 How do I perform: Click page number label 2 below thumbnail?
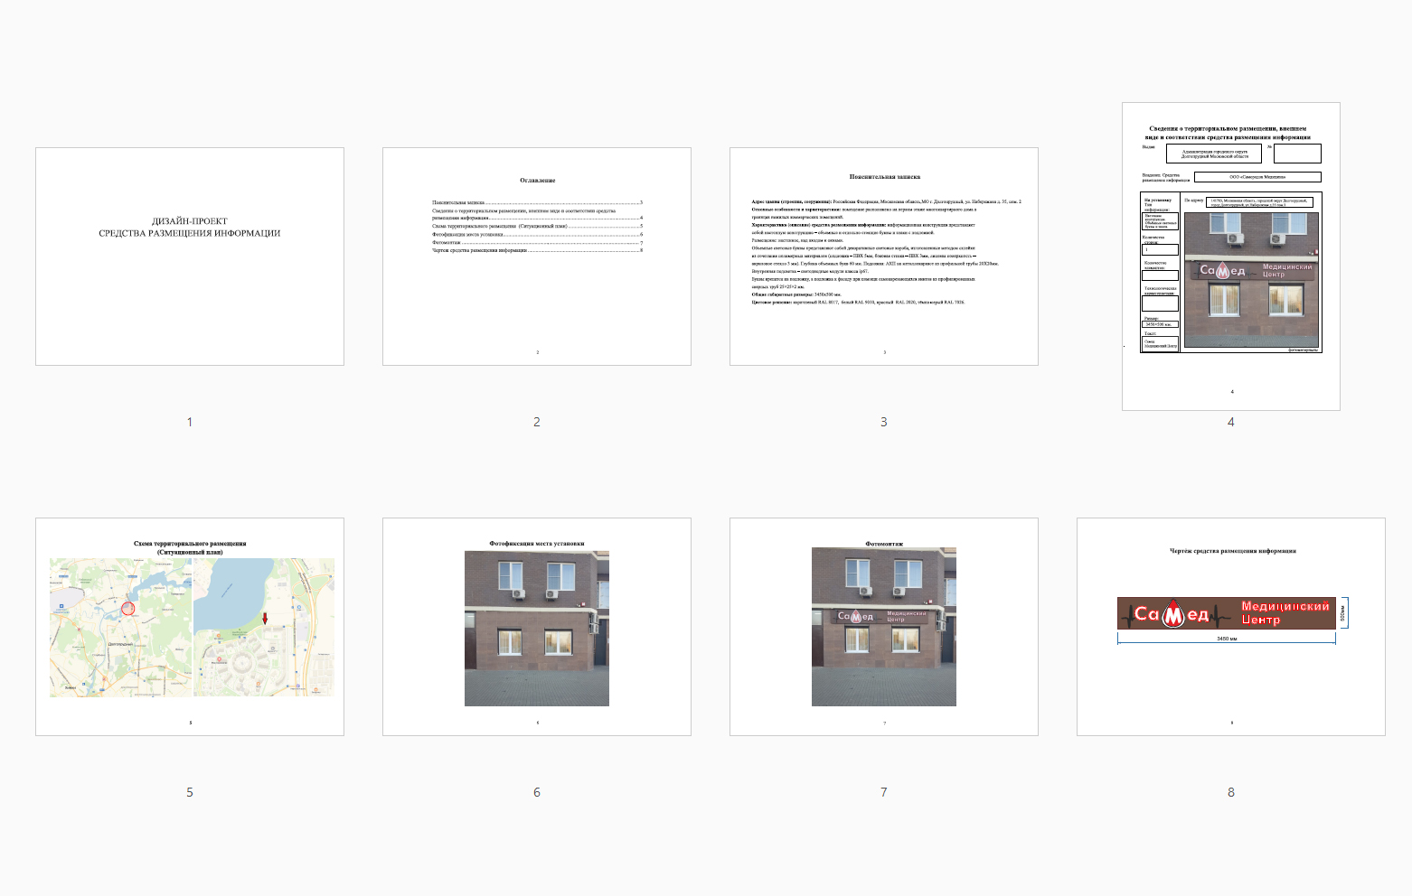[537, 422]
